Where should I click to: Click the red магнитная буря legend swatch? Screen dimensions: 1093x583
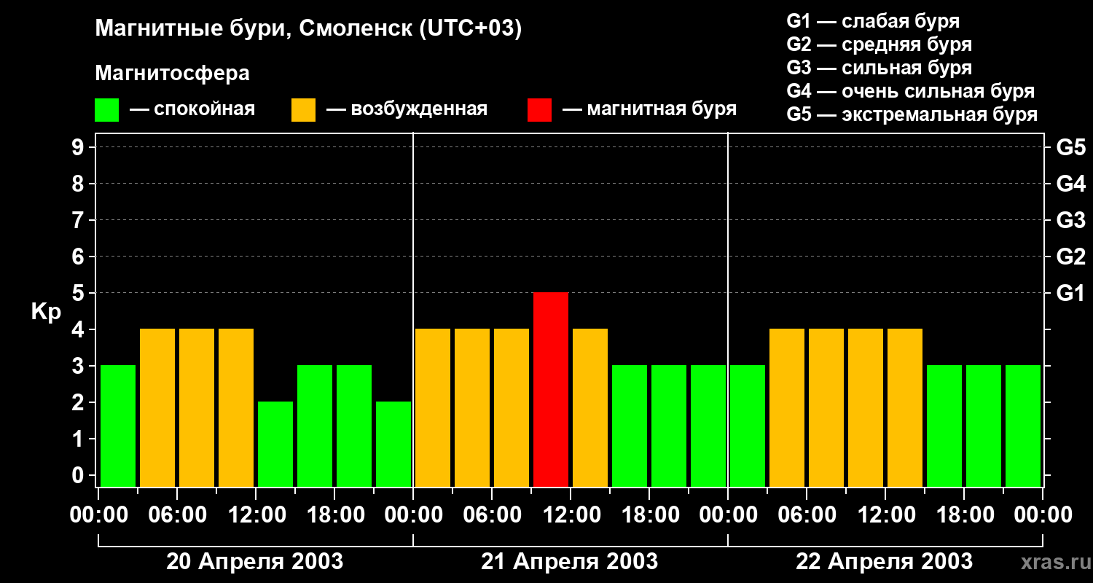coord(539,110)
